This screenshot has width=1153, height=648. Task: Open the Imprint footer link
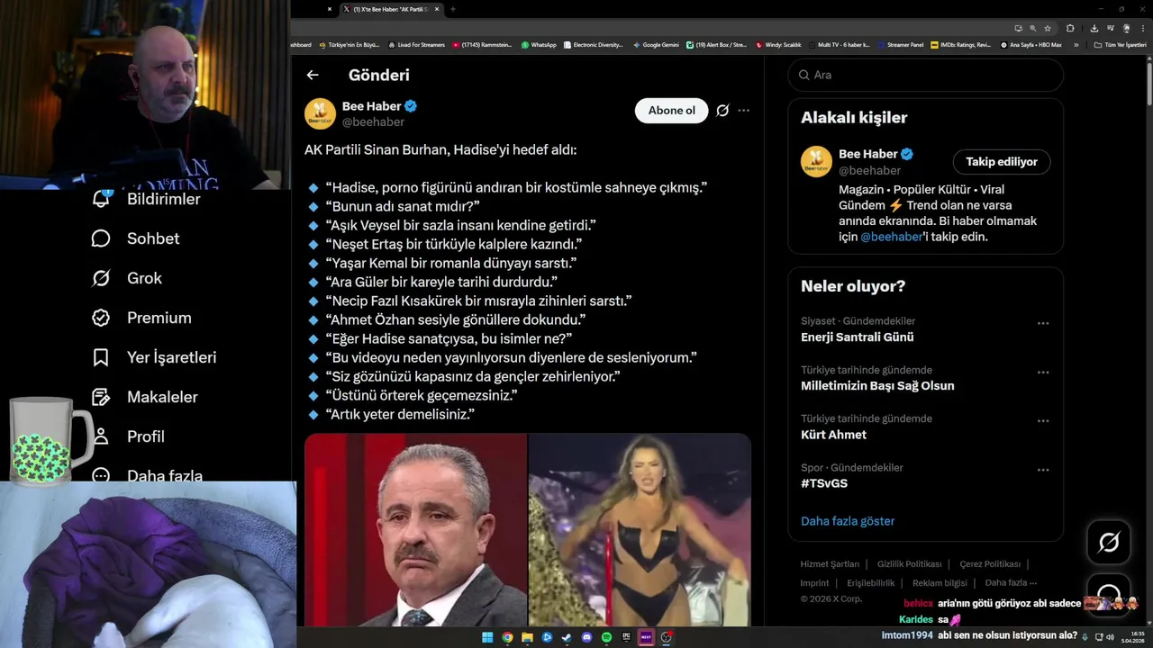pyautogui.click(x=815, y=583)
